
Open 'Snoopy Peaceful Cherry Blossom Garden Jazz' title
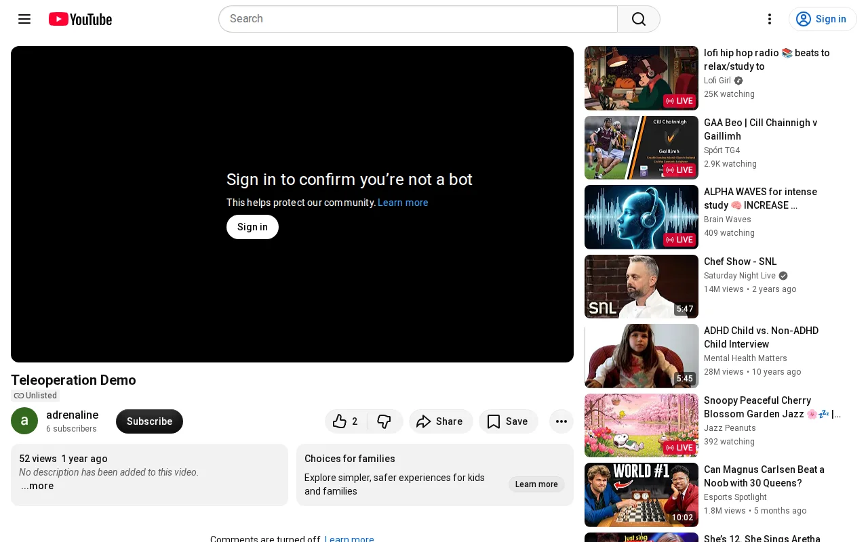772,407
